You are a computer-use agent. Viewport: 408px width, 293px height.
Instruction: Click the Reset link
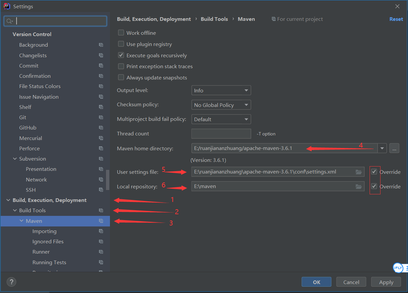point(396,19)
